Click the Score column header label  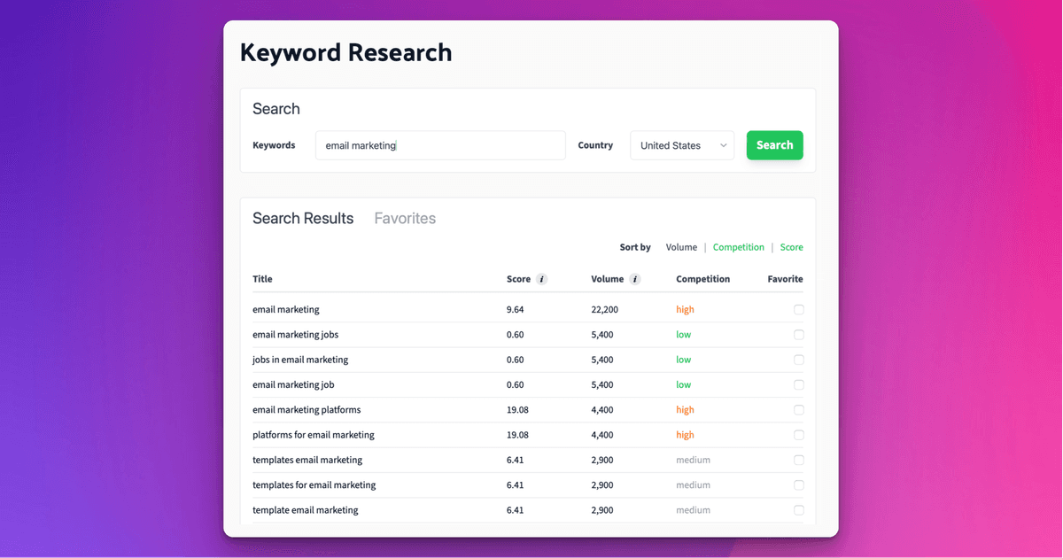[518, 279]
